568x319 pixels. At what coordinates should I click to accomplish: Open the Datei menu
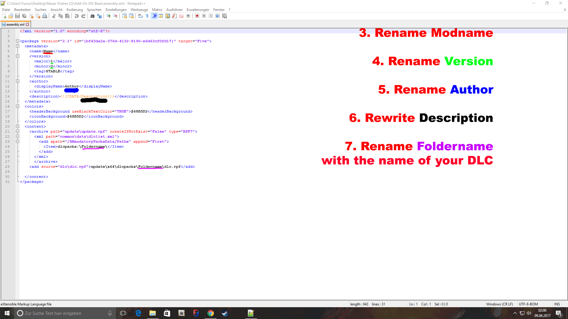(x=6, y=10)
